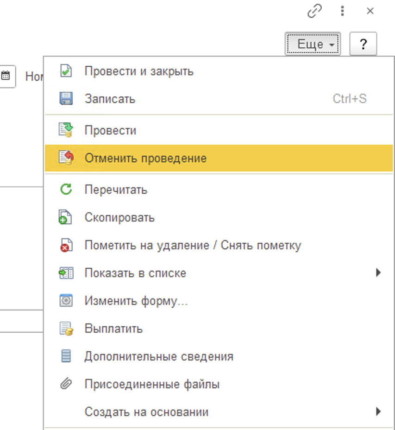Open Присоединенные файлы menu item

pos(219,384)
